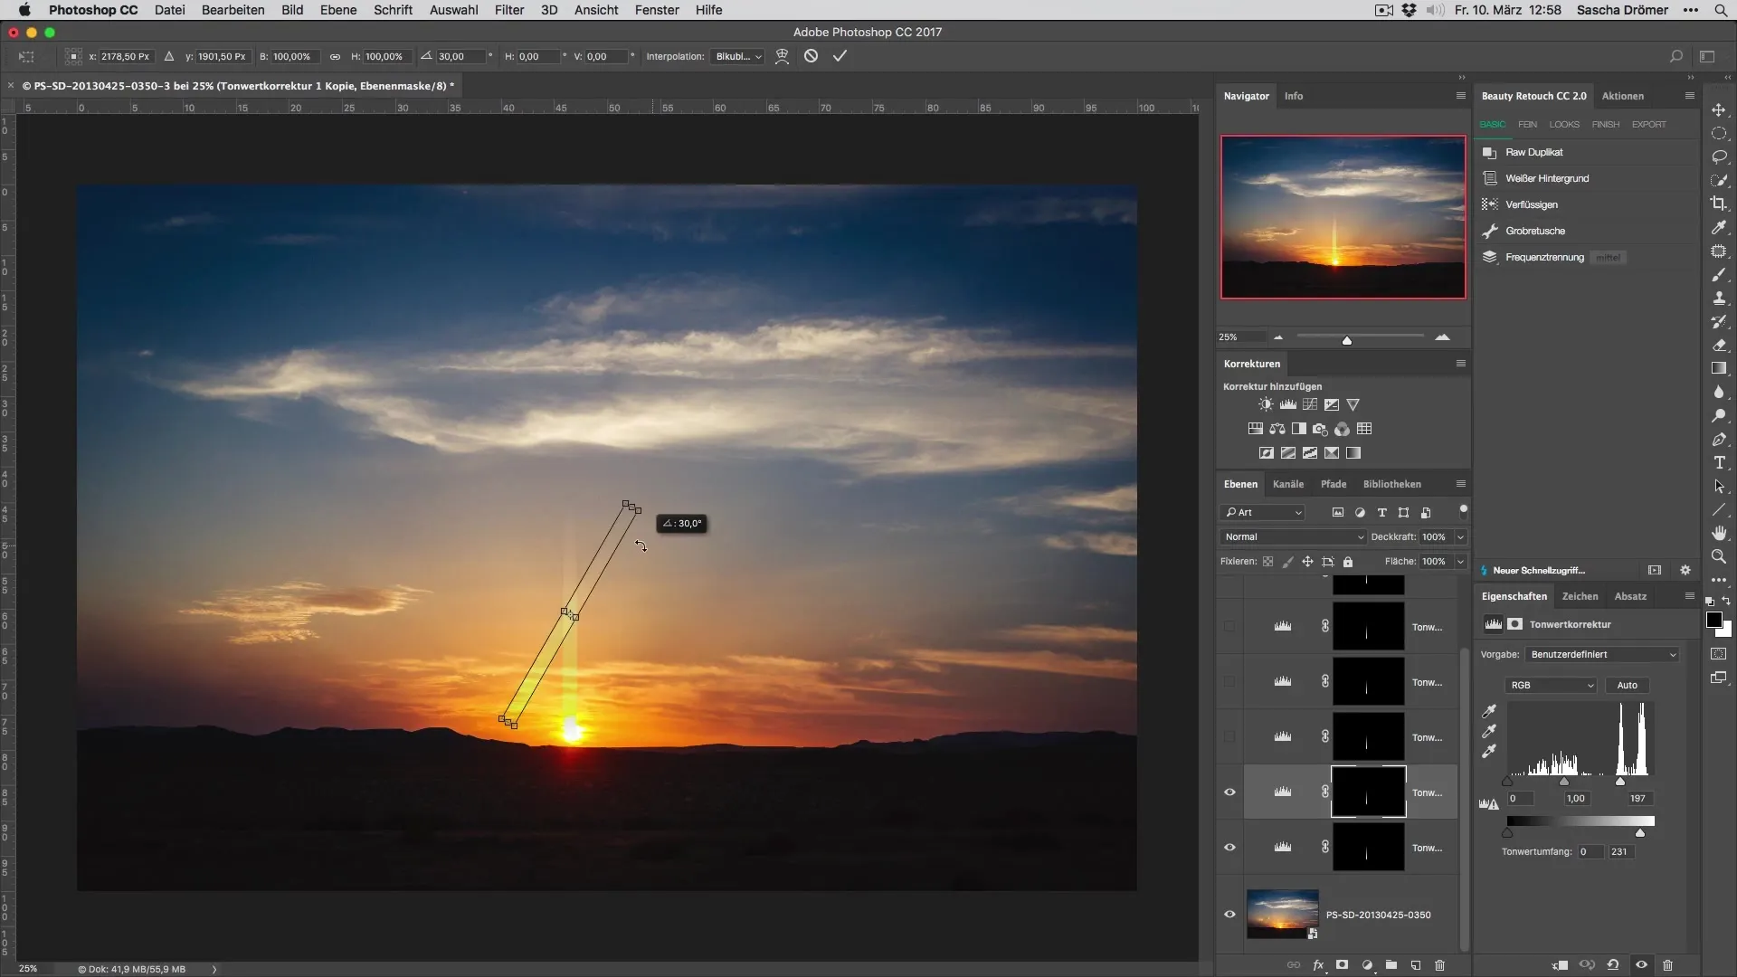Add a Levels adjustment from Korrekturen panel
The height and width of the screenshot is (977, 1737).
point(1287,404)
